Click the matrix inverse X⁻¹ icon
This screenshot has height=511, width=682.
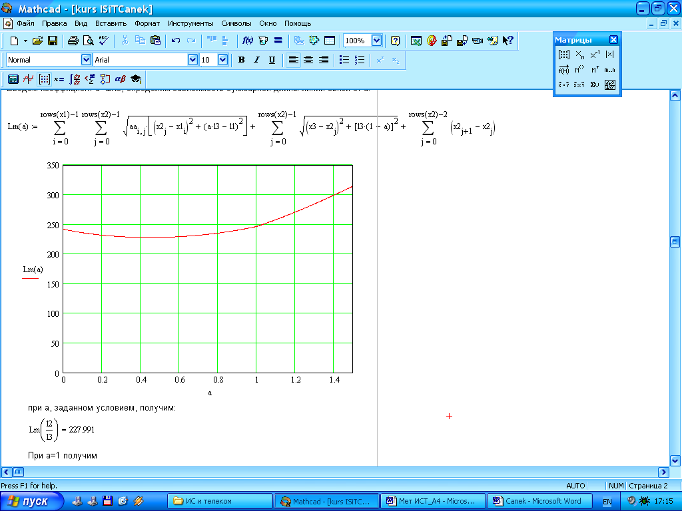tap(595, 55)
